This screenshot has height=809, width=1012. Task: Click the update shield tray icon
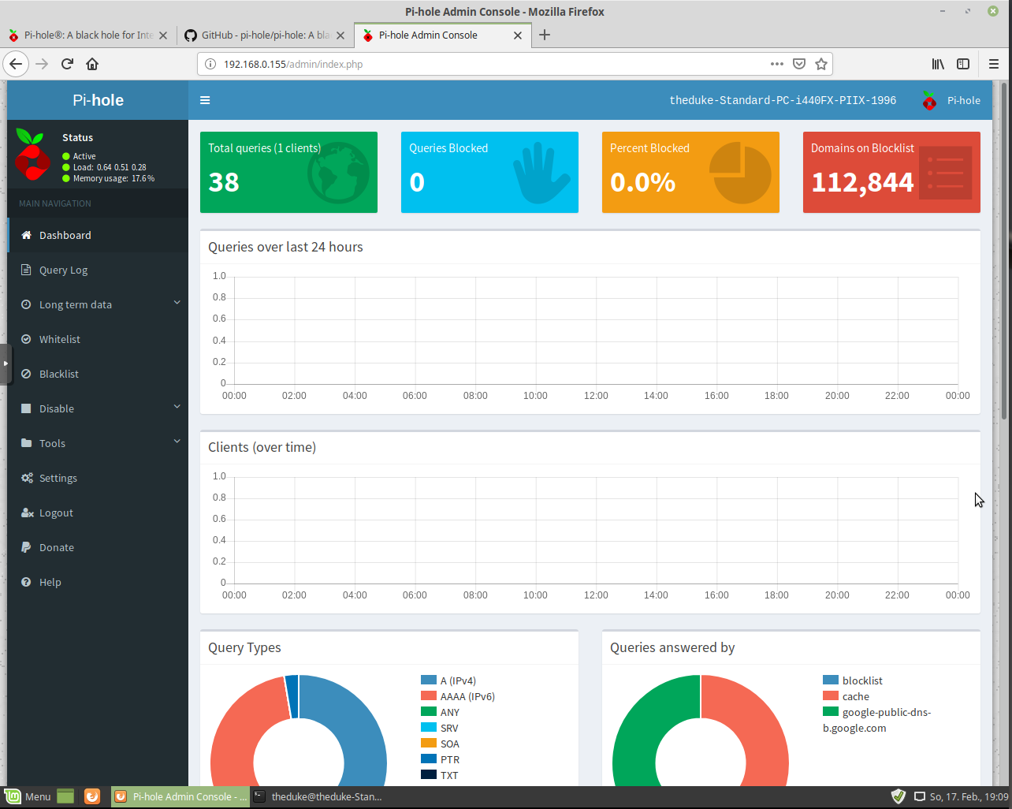pyautogui.click(x=899, y=796)
